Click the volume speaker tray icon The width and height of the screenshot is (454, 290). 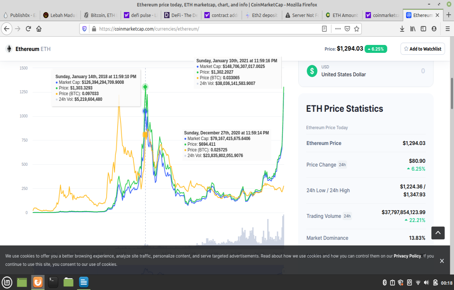tap(426, 282)
